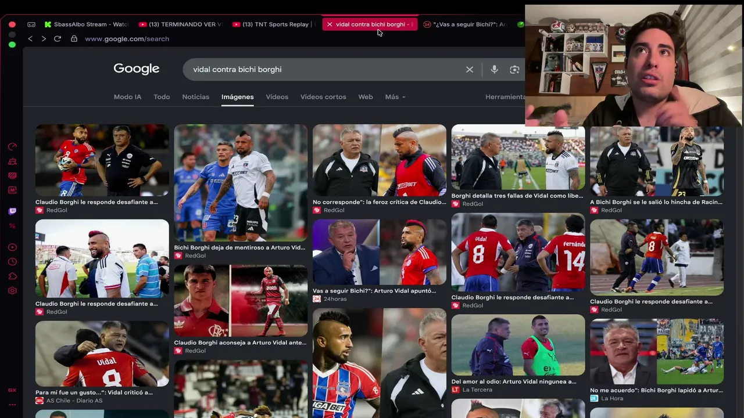This screenshot has height=418, width=744.
Task: Open the striped panel icon in sidebar
Action: click(12, 175)
